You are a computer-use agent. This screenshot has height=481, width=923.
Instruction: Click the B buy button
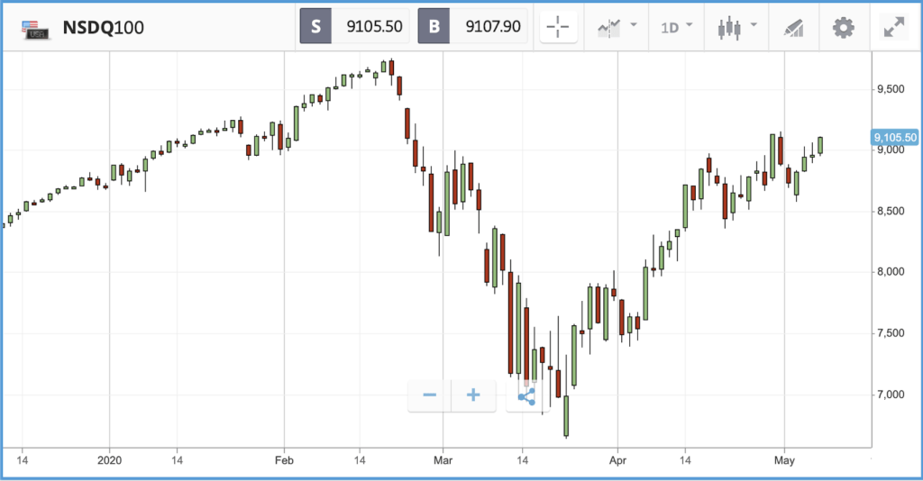coord(434,26)
